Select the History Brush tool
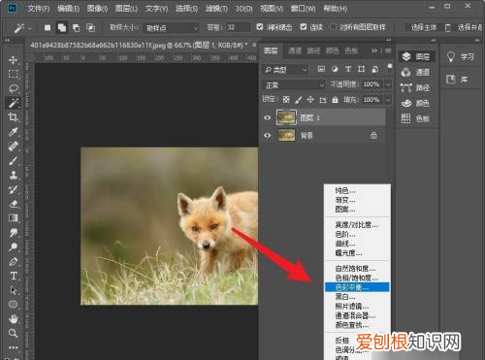 (x=13, y=189)
